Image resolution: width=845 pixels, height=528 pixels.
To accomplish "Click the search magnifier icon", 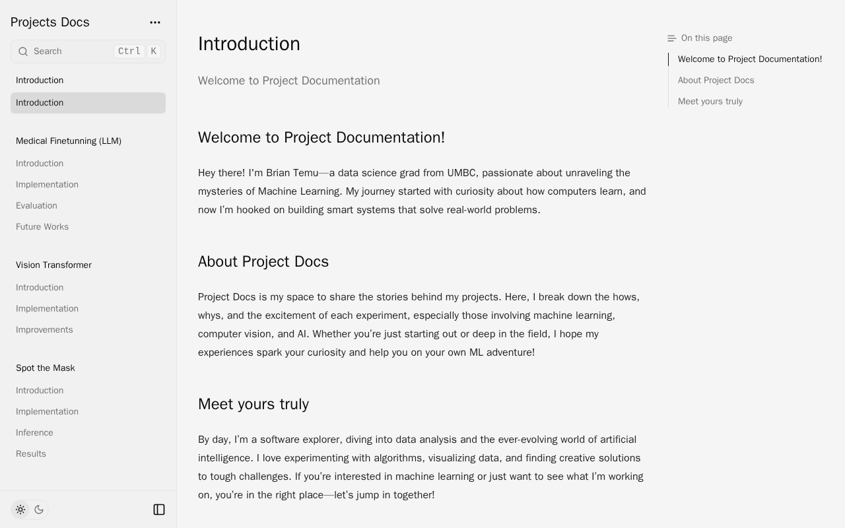I will (23, 51).
